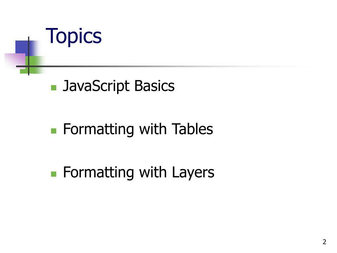Select the green bullet beside Formatting with Tables
Image resolution: width=337 pixels, height=253 pixels.
pos(54,131)
